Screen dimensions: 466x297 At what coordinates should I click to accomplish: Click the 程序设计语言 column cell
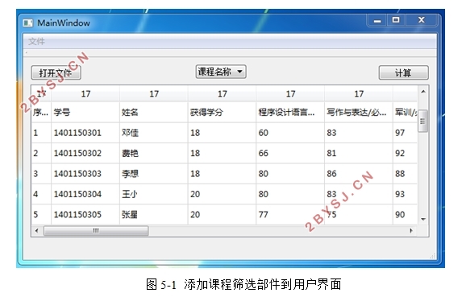click(290, 113)
